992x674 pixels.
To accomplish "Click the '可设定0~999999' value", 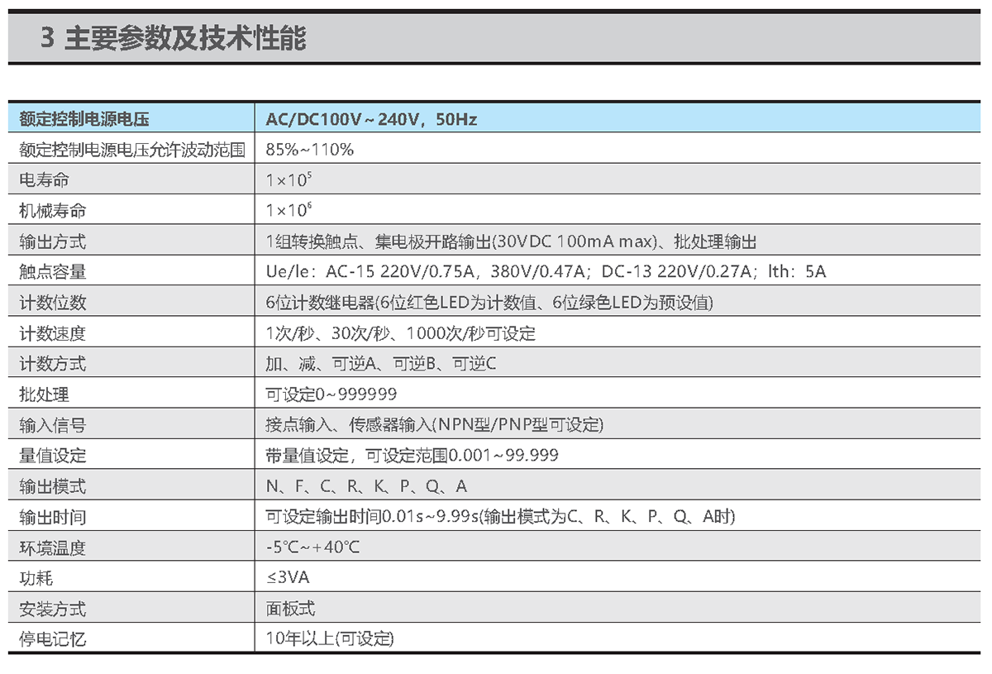I will tap(331, 394).
